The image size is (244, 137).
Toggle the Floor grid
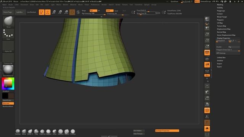[x=207, y=59]
